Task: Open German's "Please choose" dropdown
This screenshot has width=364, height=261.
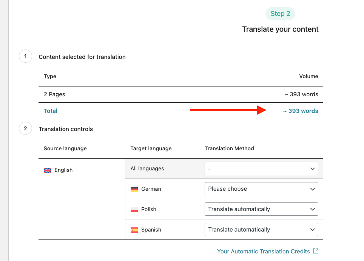Action: pyautogui.click(x=261, y=189)
